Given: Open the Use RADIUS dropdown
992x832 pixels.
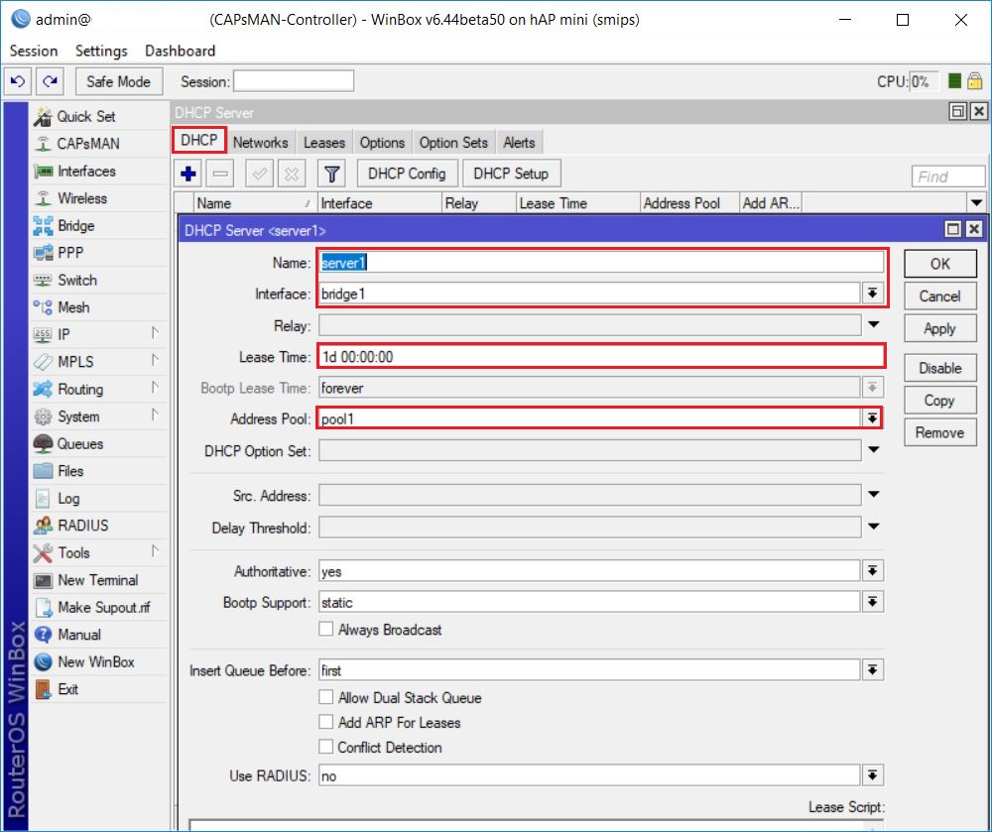Looking at the screenshot, I should click(x=872, y=775).
